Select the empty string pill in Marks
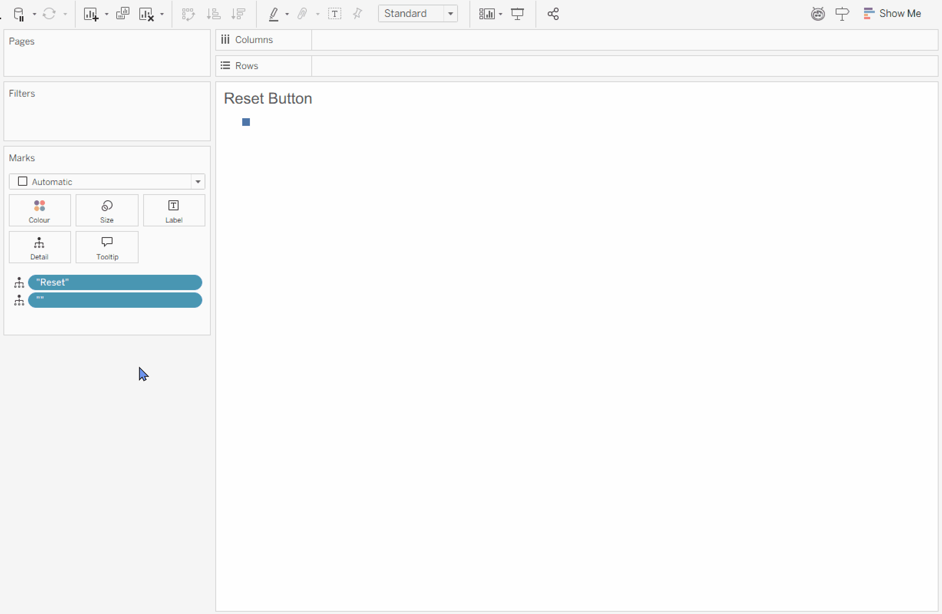This screenshot has width=942, height=614. [115, 300]
